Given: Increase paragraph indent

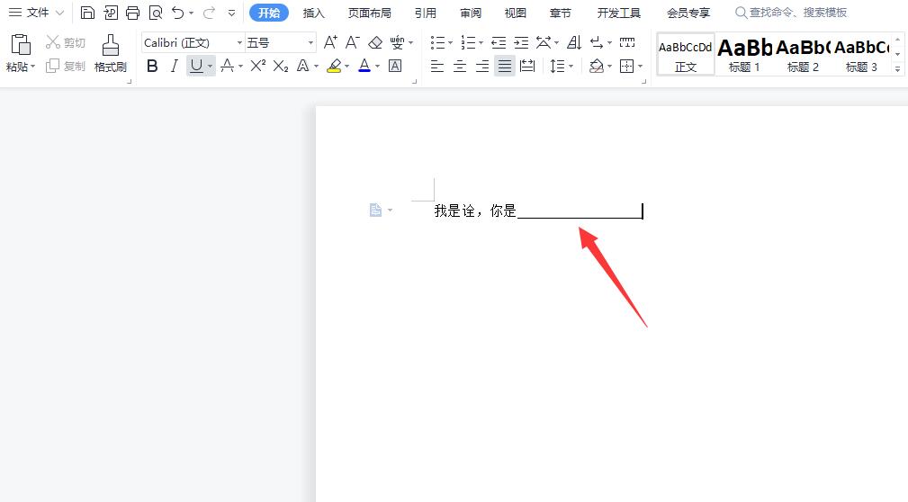Looking at the screenshot, I should click(x=521, y=42).
